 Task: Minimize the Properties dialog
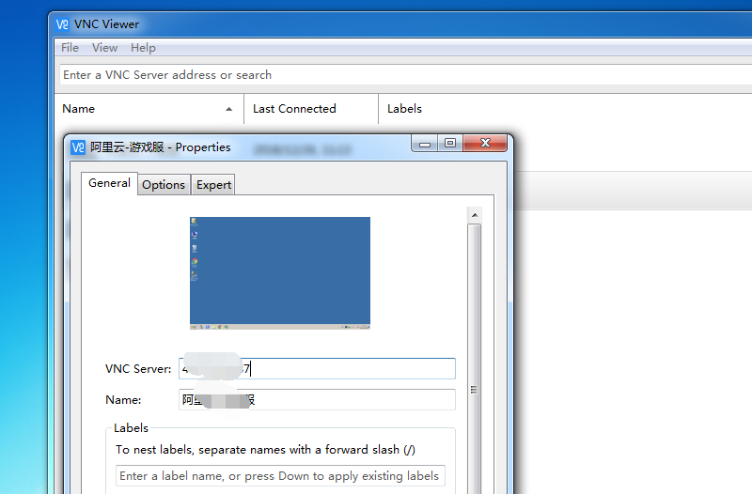(x=425, y=144)
